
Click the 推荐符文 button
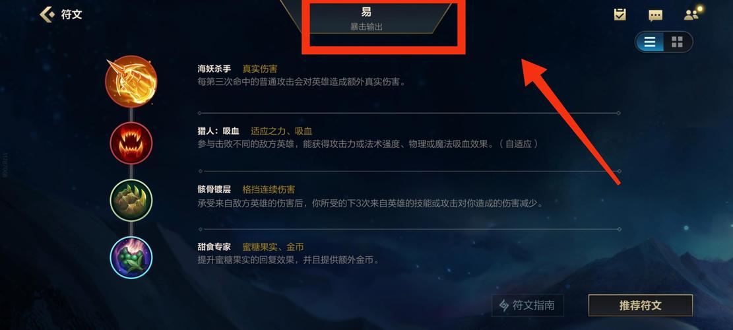(640, 305)
